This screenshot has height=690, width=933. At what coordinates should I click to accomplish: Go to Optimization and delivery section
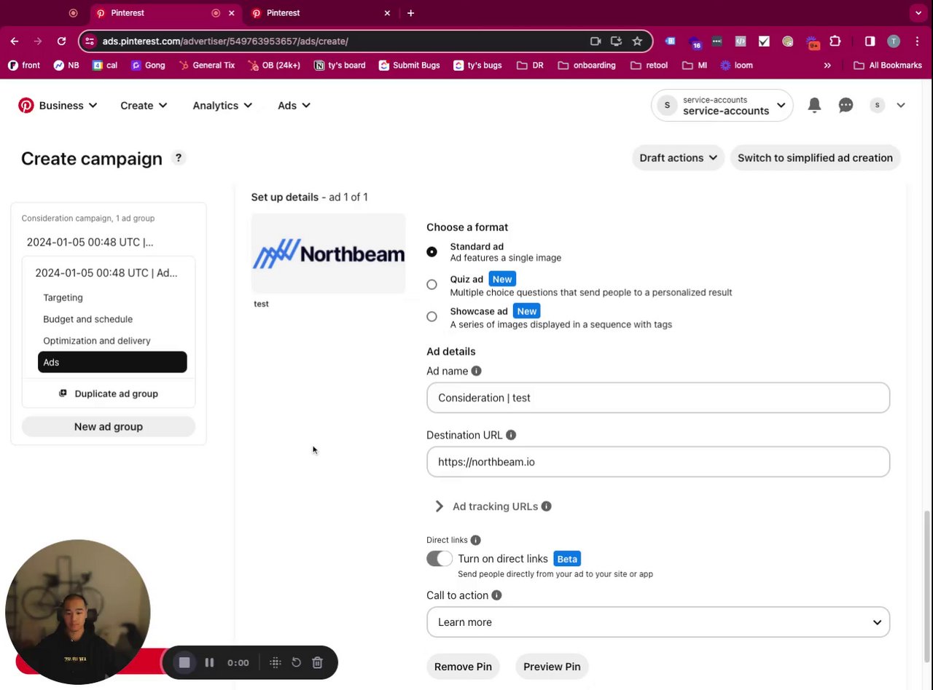click(97, 340)
